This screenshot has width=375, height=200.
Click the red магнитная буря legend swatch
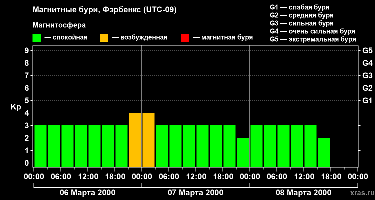coord(185,38)
